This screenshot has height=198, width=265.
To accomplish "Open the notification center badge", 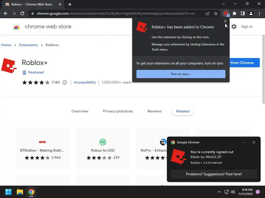I will pos(258,192).
